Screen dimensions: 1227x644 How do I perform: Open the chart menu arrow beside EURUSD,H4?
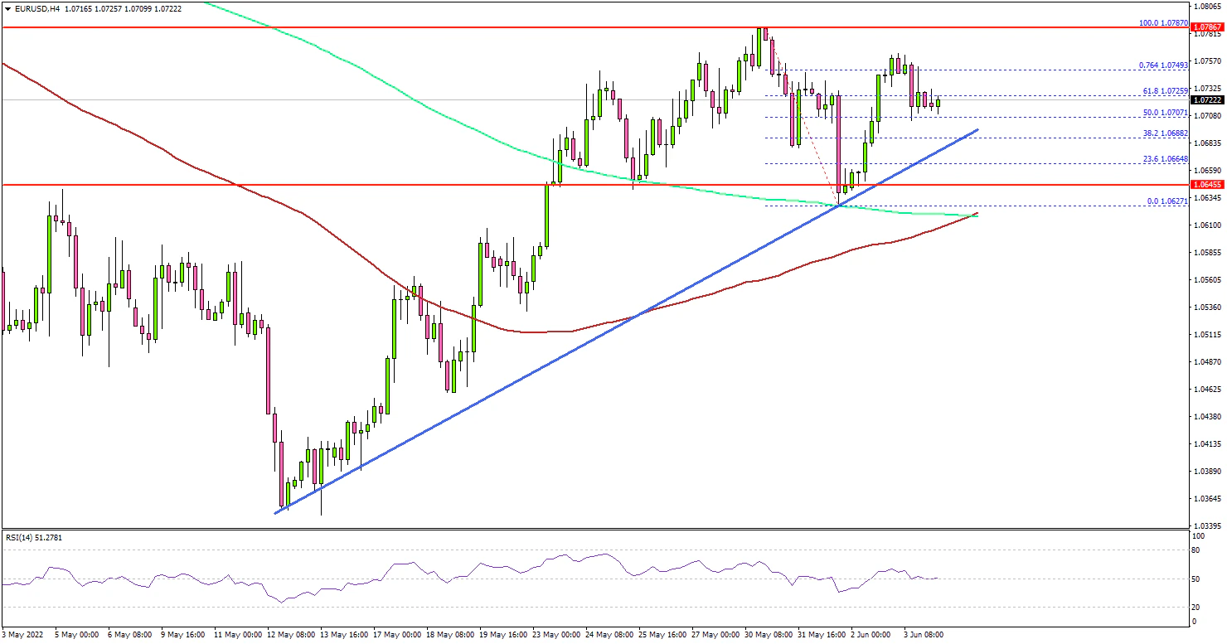click(x=5, y=8)
